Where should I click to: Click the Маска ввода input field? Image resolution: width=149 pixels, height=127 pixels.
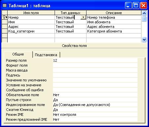(x=95, y=70)
